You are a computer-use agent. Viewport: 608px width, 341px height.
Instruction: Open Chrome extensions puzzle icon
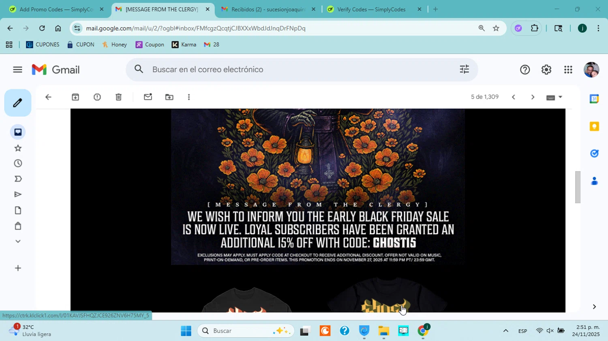point(535,28)
